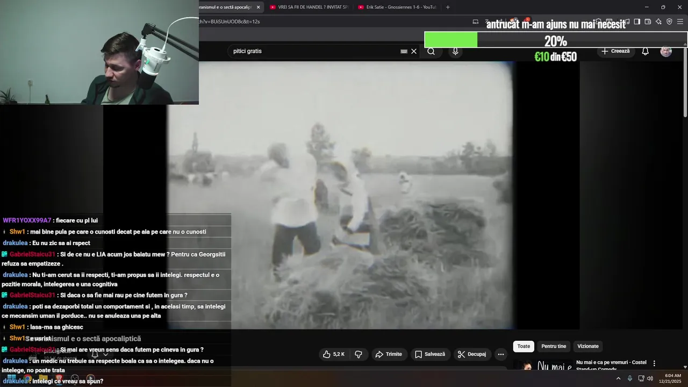
Task: Select the 'Toate' filter chip
Action: point(524,346)
